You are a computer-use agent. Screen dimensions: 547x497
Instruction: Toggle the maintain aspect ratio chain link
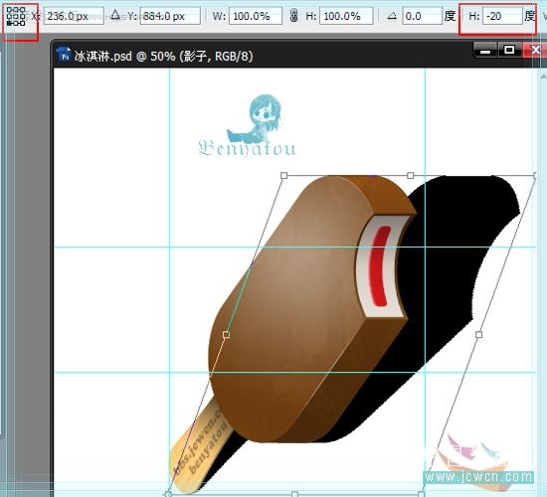tap(294, 16)
